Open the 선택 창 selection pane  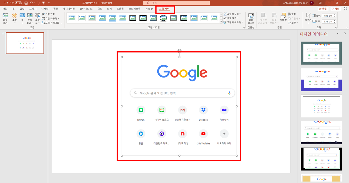(x=284, y=17)
